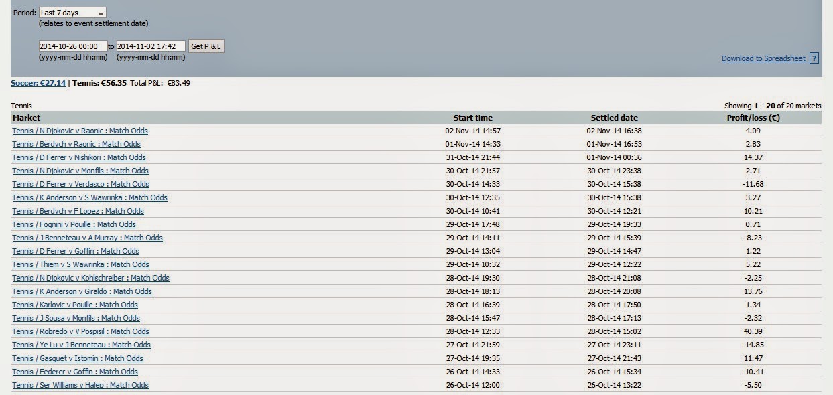Open D Ferrer v Verdasco market
This screenshot has height=395, width=833.
[x=80, y=184]
